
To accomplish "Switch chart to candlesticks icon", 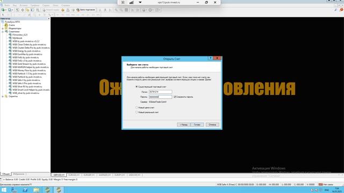I will pos(105,10).
